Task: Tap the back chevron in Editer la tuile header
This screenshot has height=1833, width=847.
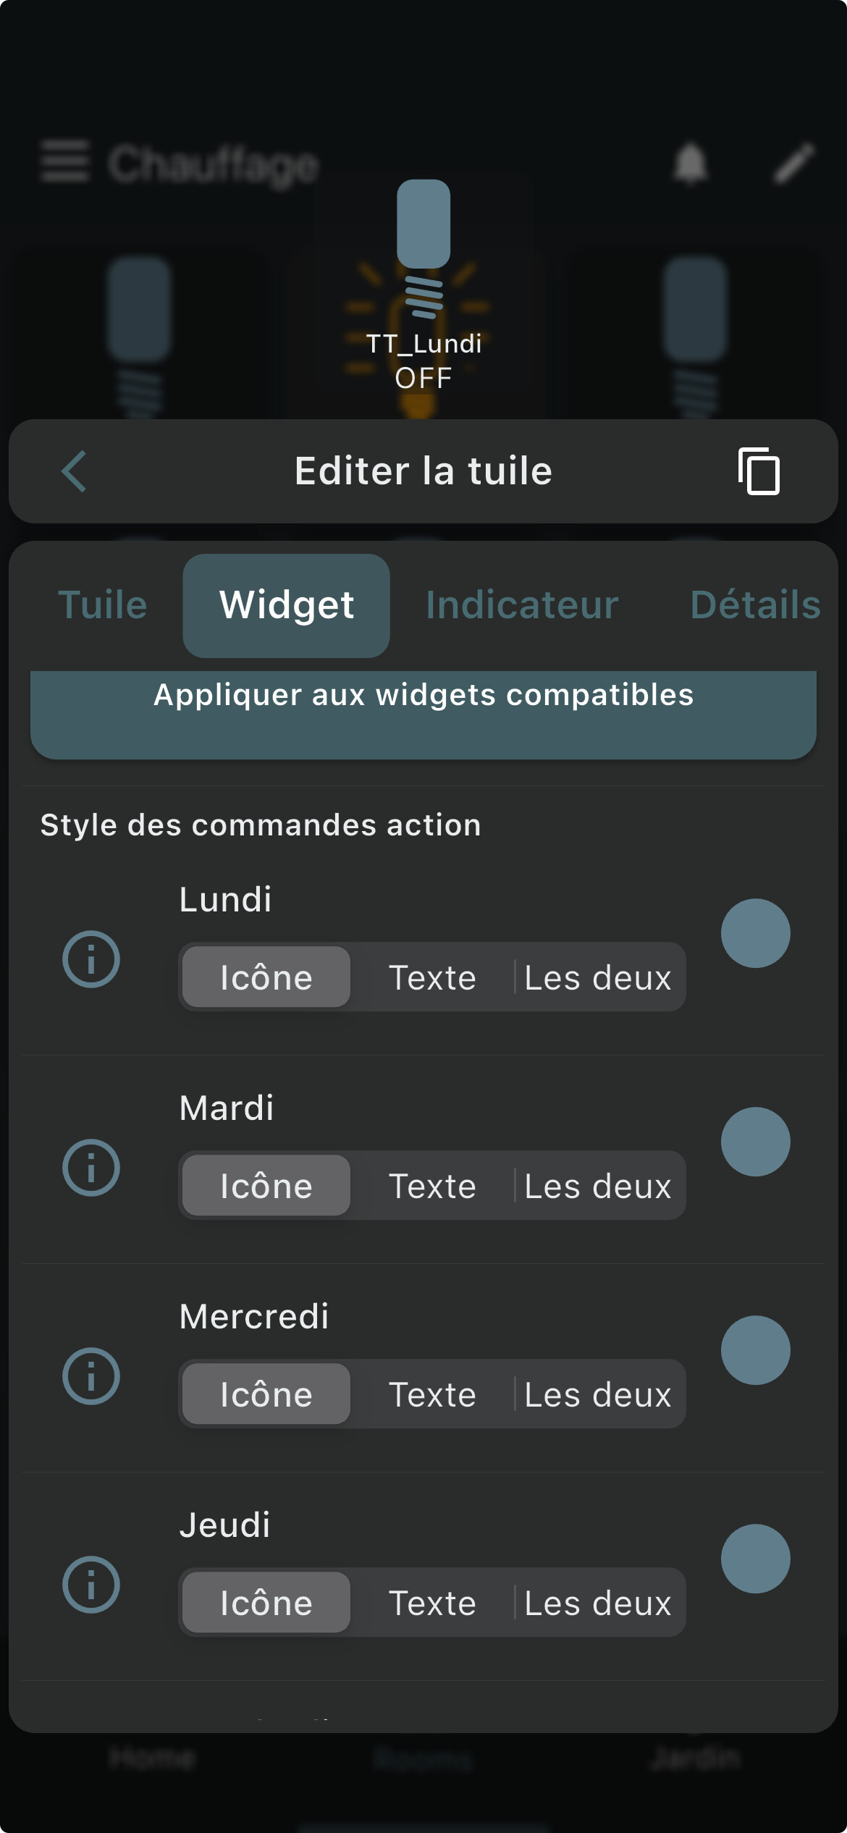Action: pos(75,471)
